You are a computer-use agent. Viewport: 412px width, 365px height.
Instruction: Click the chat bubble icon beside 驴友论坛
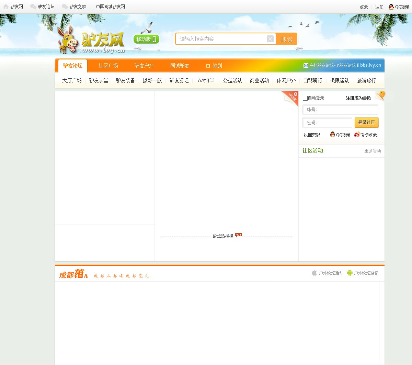point(33,7)
